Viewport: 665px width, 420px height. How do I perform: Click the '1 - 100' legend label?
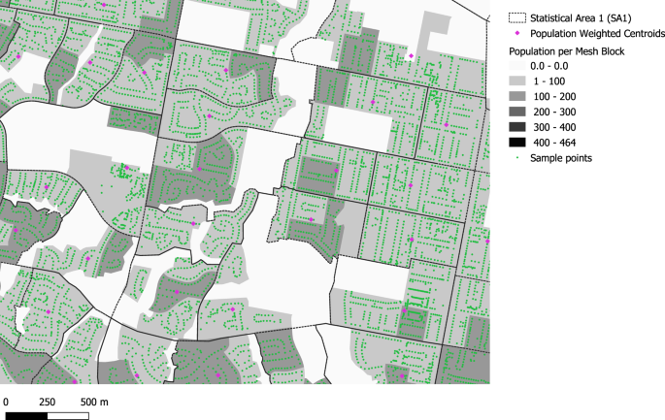coord(549,81)
